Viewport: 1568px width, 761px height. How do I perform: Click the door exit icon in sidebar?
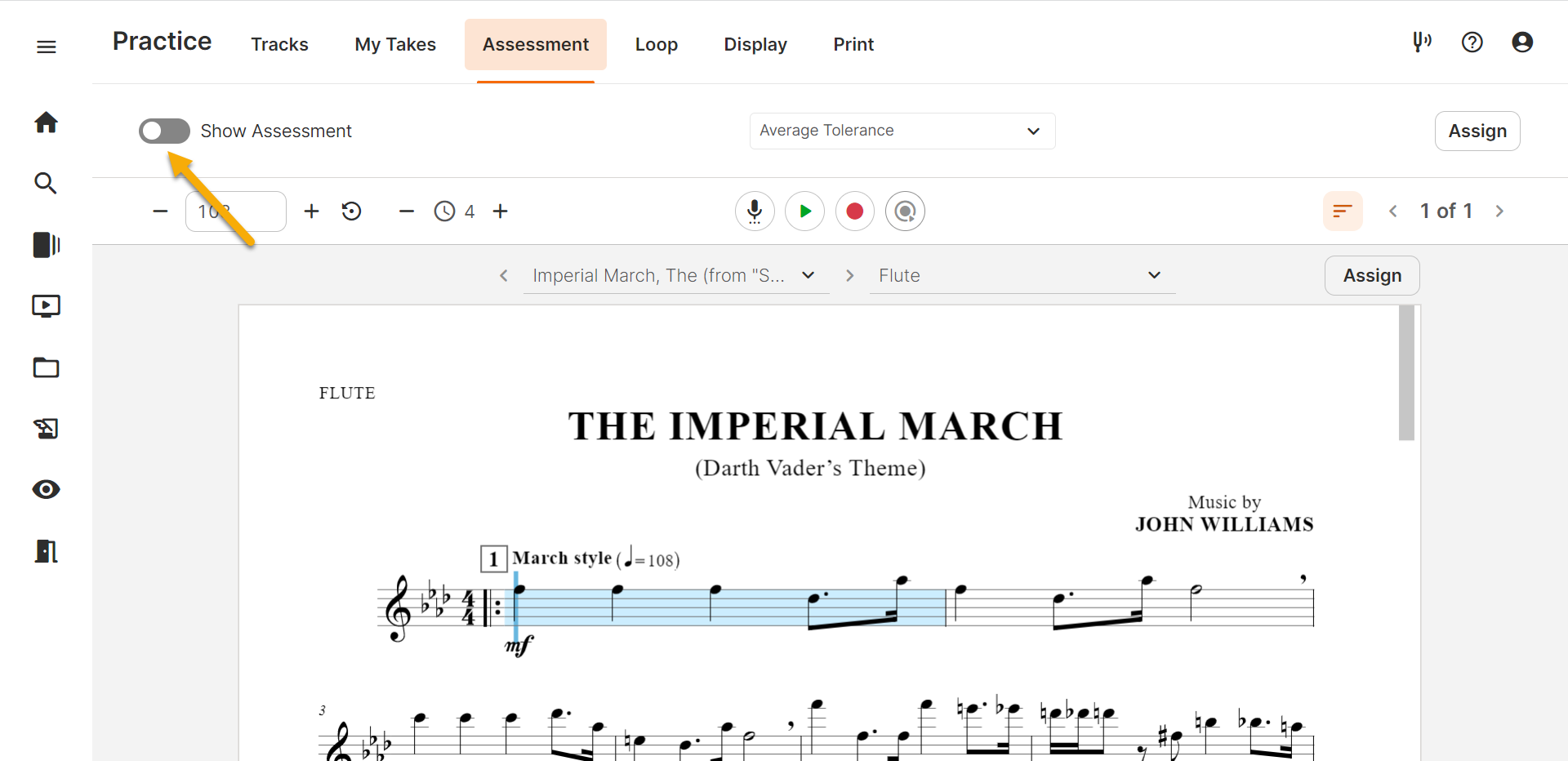pyautogui.click(x=46, y=551)
